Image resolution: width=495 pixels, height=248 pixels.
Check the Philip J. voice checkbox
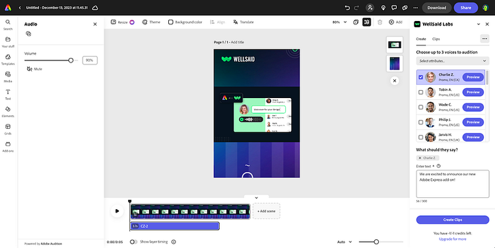click(x=420, y=122)
